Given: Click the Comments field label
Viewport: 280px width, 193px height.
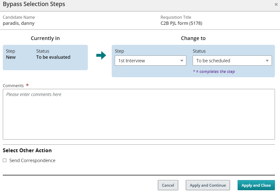Looking at the screenshot, I should pos(13,86).
